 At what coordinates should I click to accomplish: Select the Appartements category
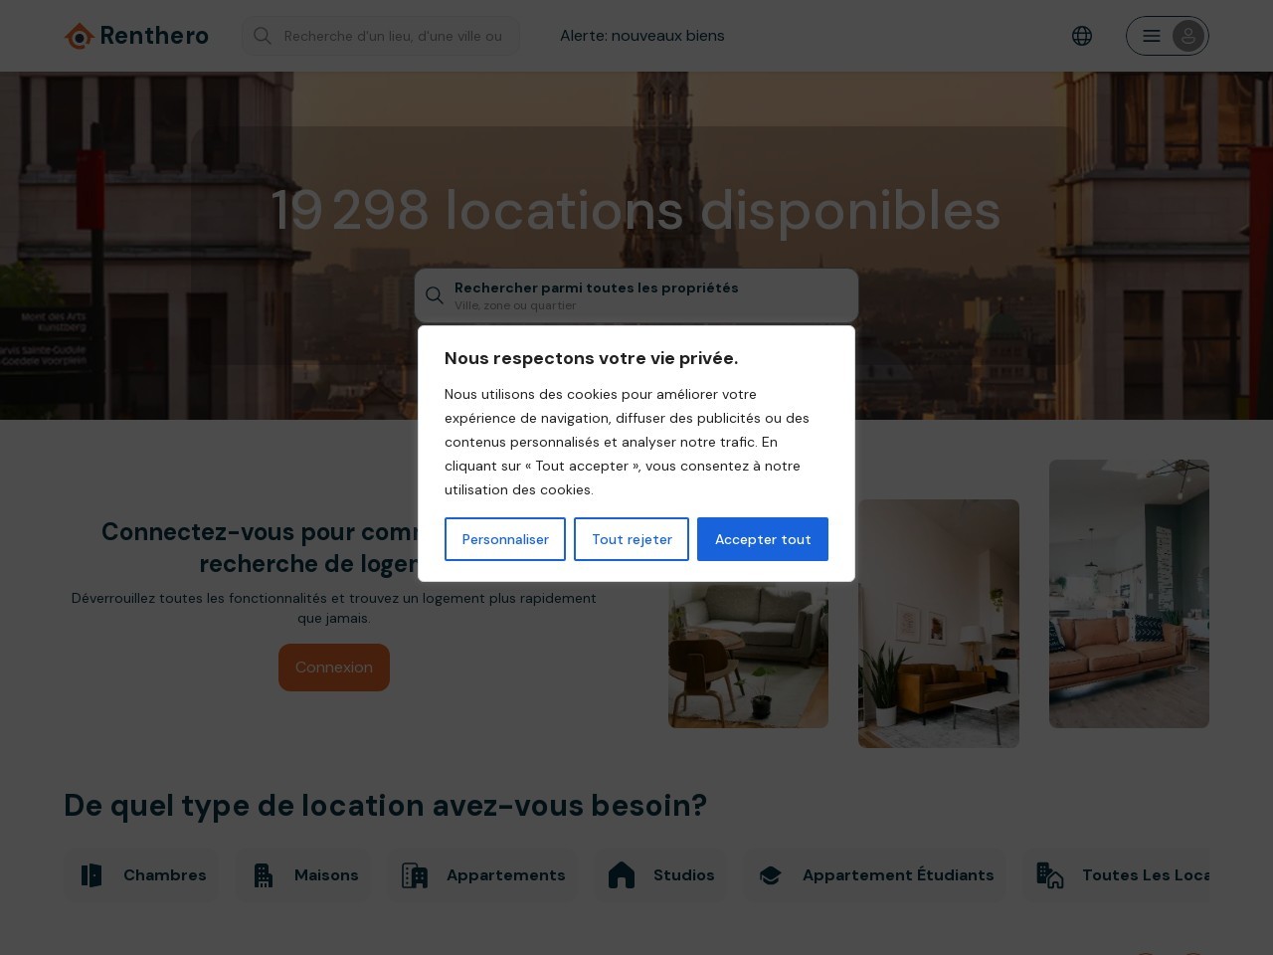pos(482,875)
